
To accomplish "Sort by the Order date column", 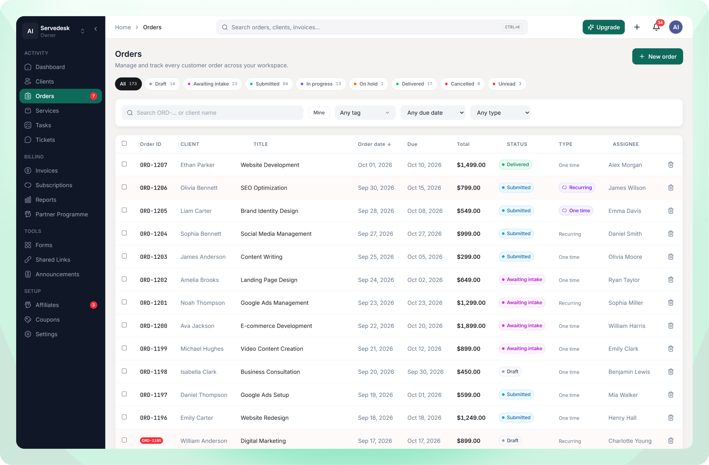I will point(374,144).
